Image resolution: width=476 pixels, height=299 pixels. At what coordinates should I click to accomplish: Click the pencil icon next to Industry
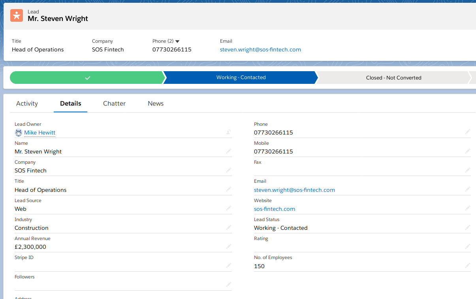tap(229, 227)
